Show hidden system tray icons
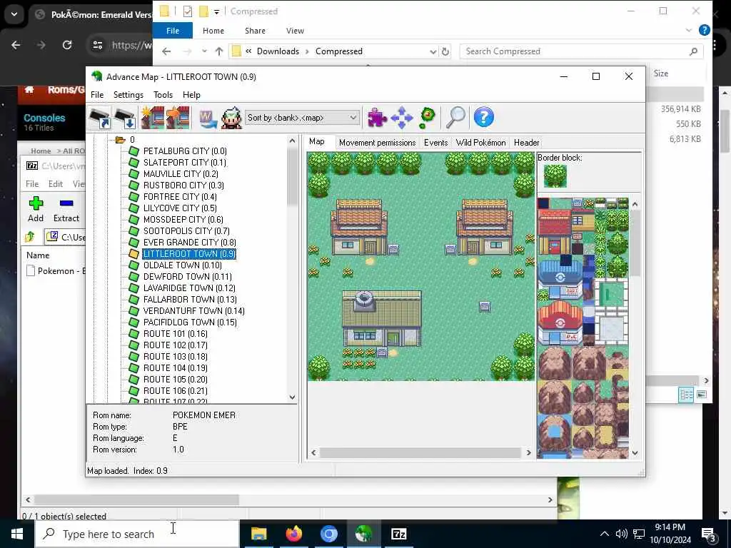731x548 pixels. click(x=604, y=534)
